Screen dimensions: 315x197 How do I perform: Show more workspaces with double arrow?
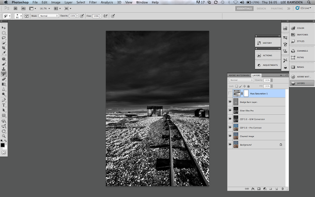point(289,8)
